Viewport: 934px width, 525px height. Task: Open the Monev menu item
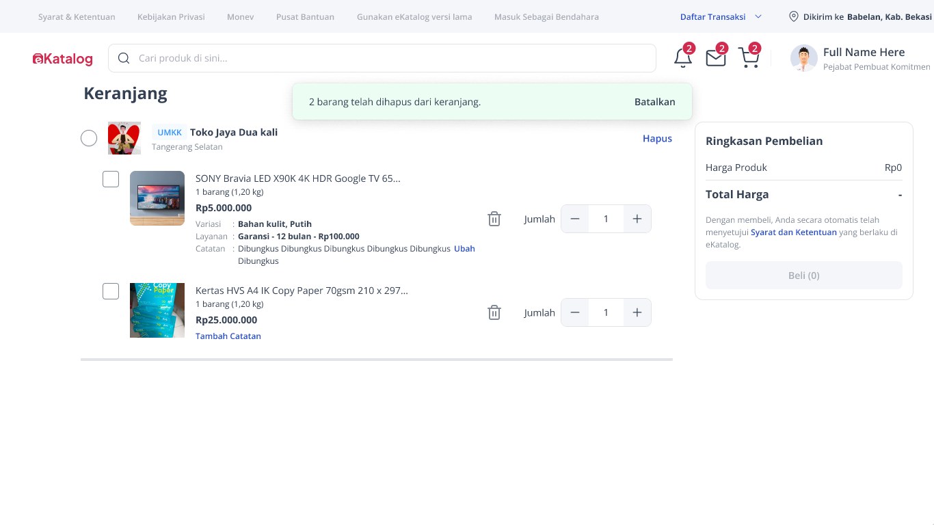coord(241,16)
